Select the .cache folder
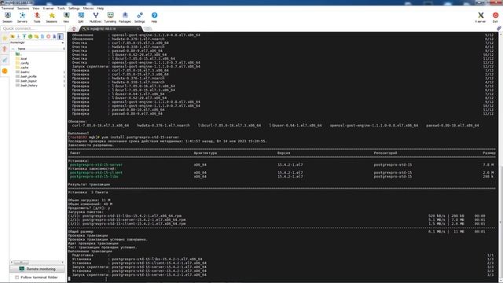This screenshot has height=283, width=503. (22, 68)
